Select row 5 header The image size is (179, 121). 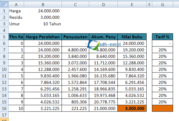click(x=4, y=37)
